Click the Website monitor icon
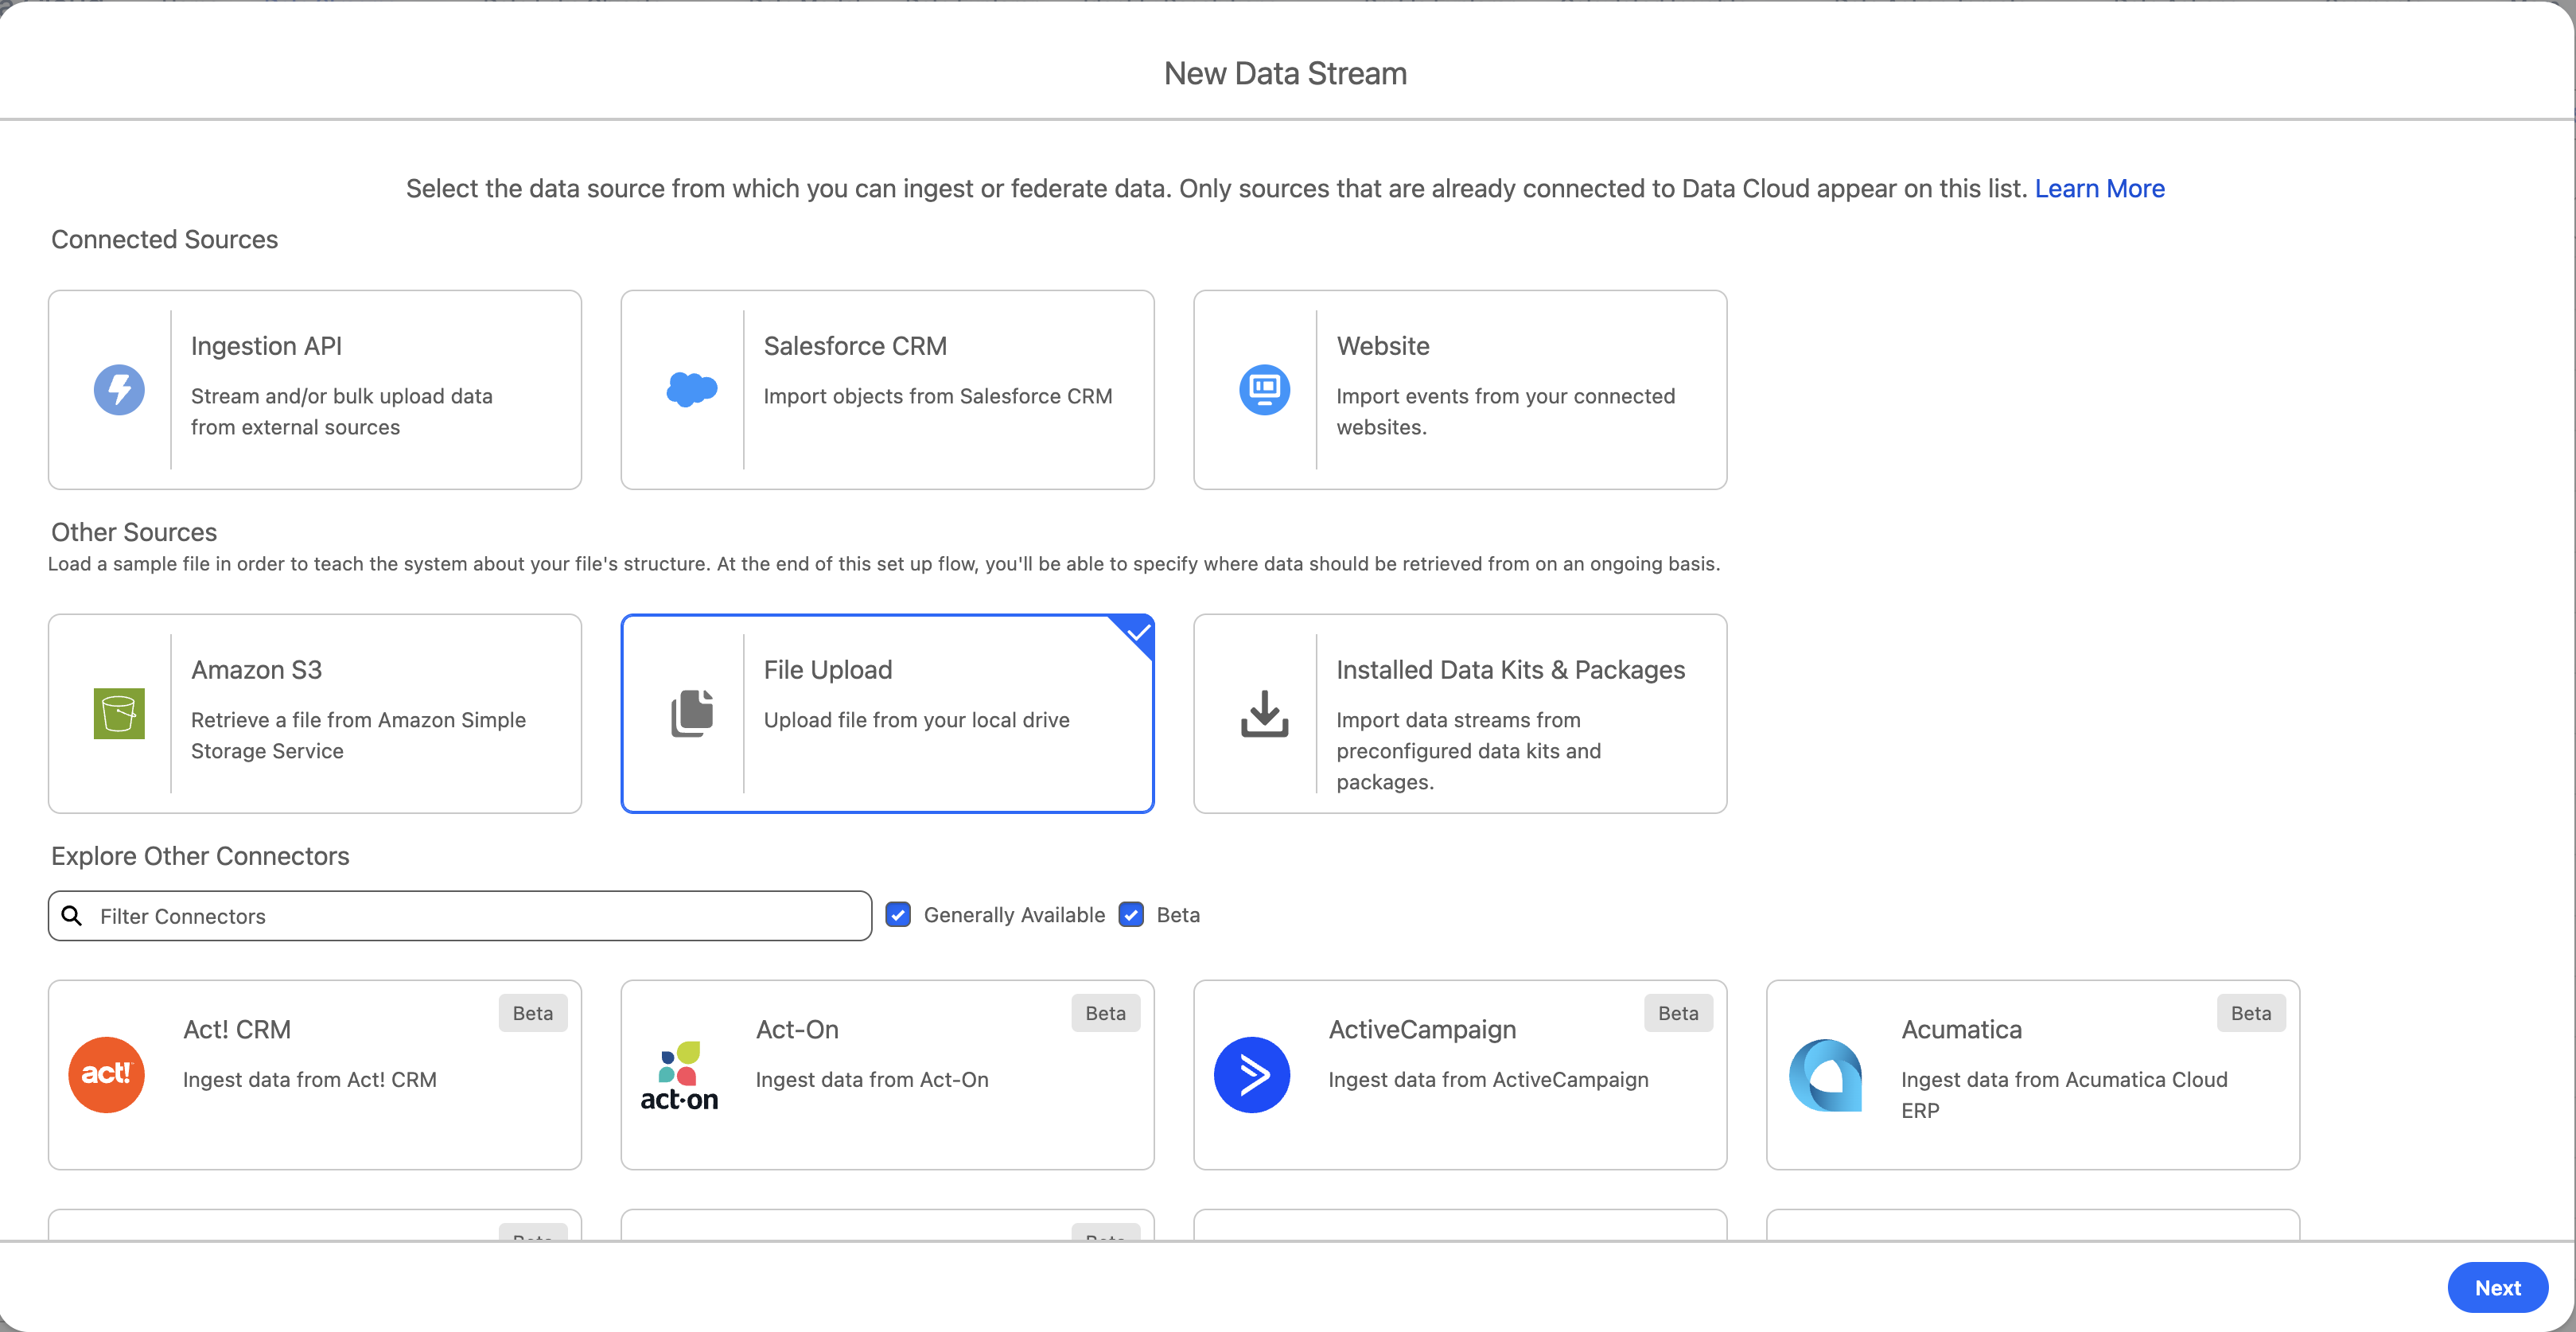 tap(1264, 389)
